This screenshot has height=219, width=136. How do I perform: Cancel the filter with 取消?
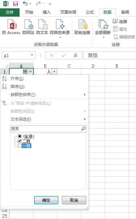tap(74, 200)
